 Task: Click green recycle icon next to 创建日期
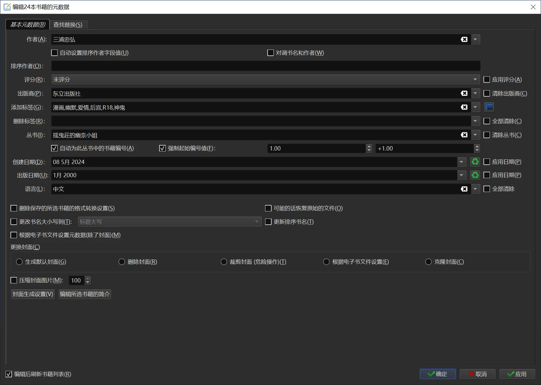[x=475, y=161]
